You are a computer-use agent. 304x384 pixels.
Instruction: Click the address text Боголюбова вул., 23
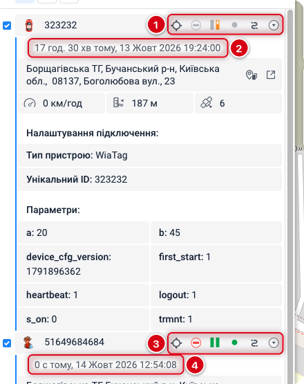[x=129, y=81]
